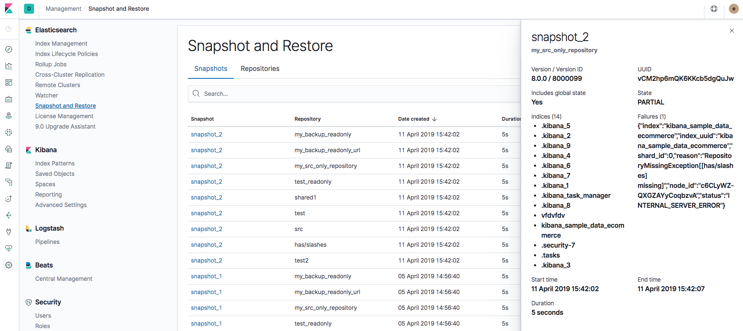This screenshot has width=743, height=331.
Task: Open Visualize via the bar chart icon
Action: pyautogui.click(x=9, y=66)
